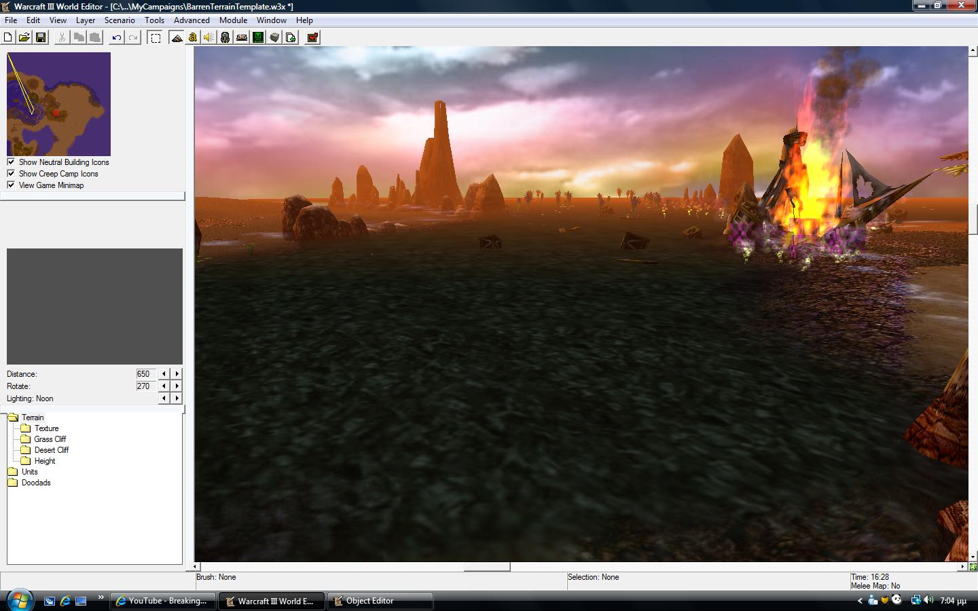Open the Window menu
Image resolution: width=978 pixels, height=611 pixels.
pyautogui.click(x=271, y=20)
